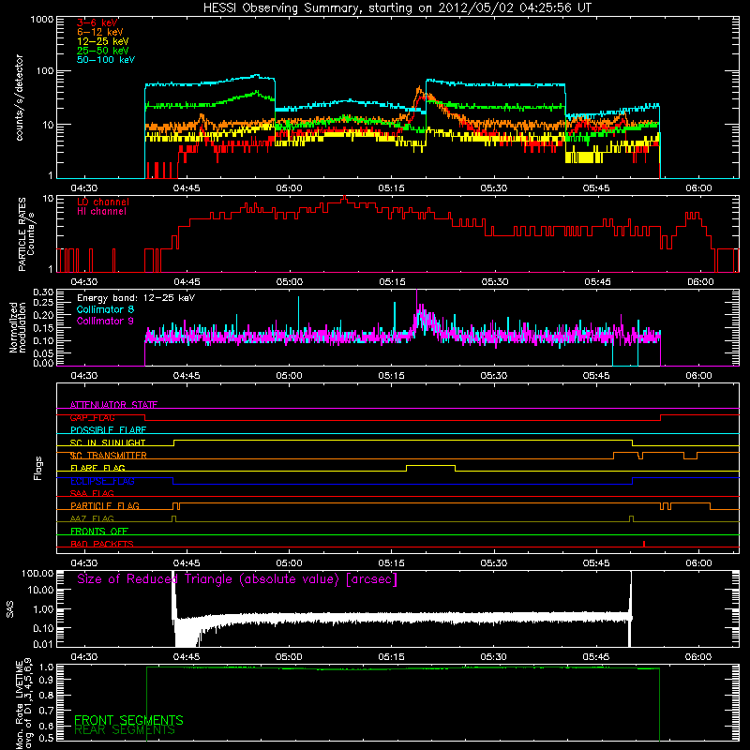
Task: Click the 1000 tick on the counts axis
Action: [x=42, y=20]
